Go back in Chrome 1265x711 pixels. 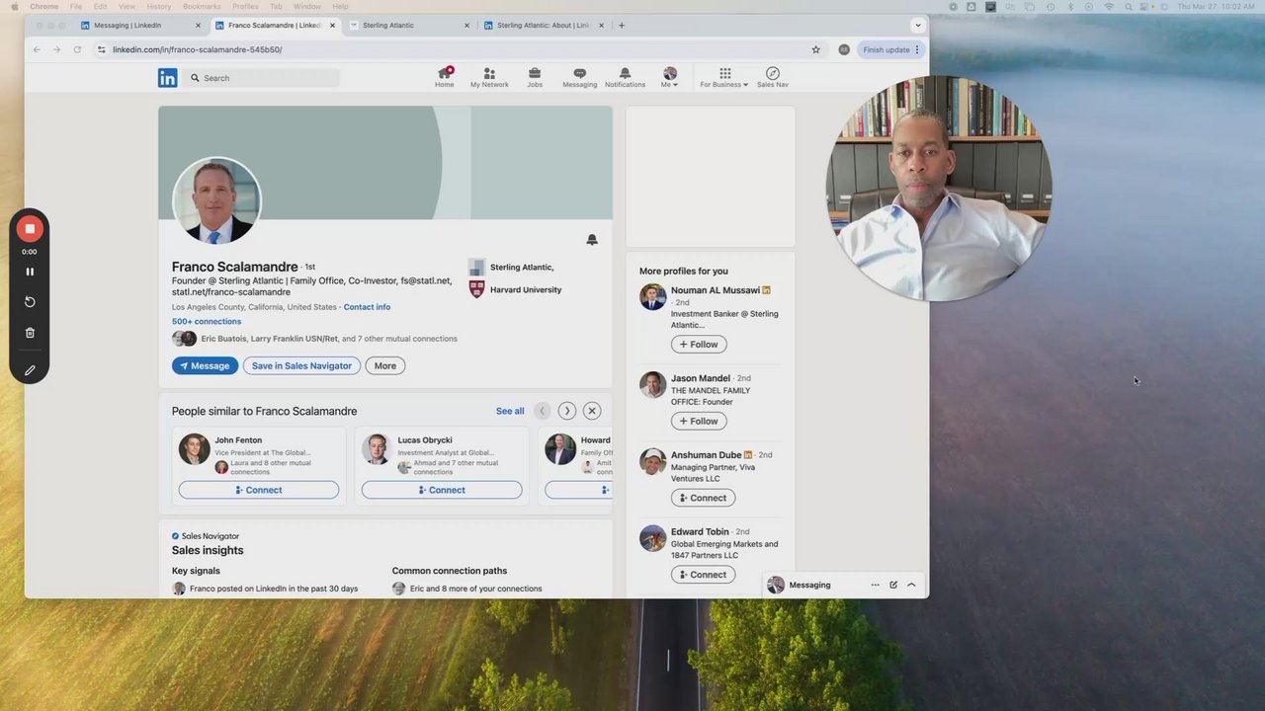pyautogui.click(x=38, y=49)
